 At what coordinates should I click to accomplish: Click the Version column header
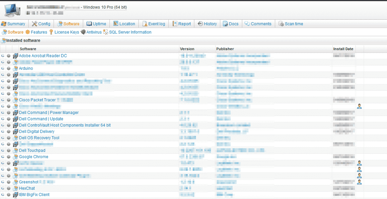point(187,49)
